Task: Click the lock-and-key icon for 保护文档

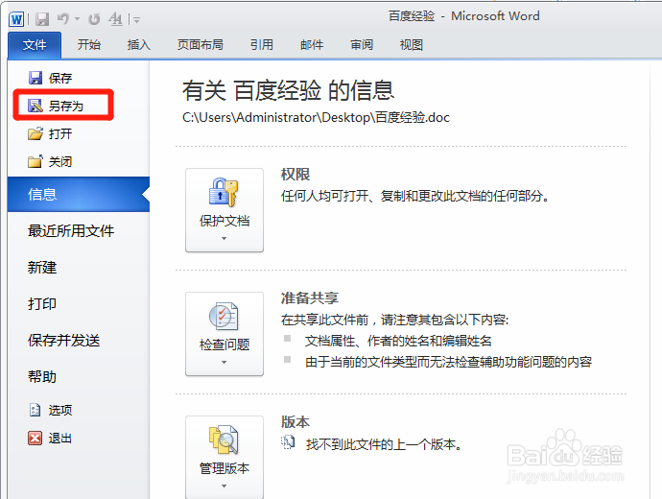Action: pos(224,192)
